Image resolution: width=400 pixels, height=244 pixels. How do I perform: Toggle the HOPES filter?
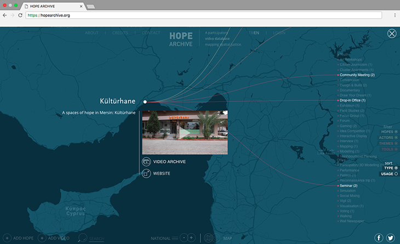click(x=389, y=132)
